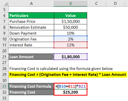The image size is (128, 101).
Task: Select the $50,000 renovation value cell
Action: [71, 27]
